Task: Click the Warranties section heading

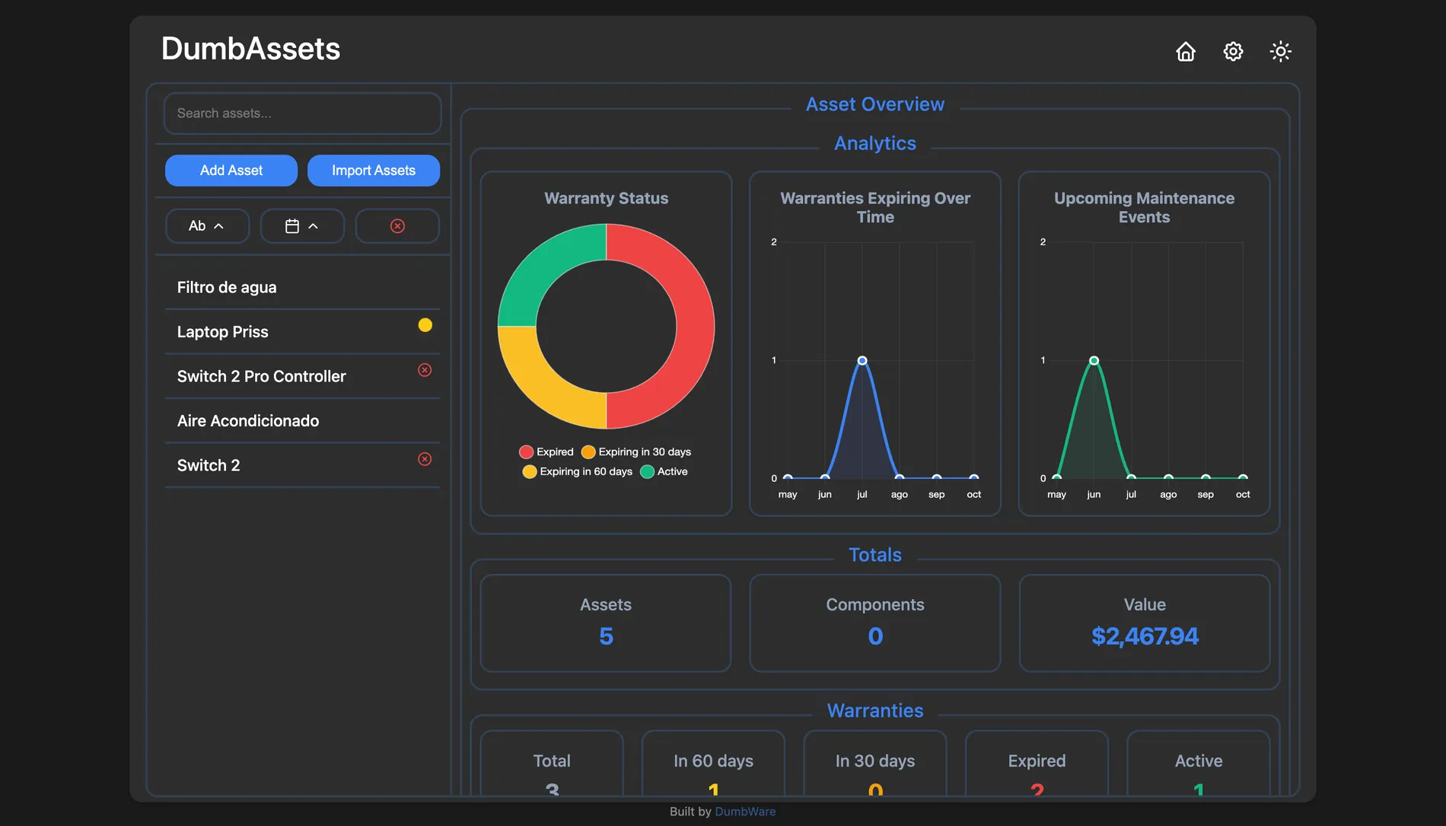Action: pyautogui.click(x=875, y=711)
